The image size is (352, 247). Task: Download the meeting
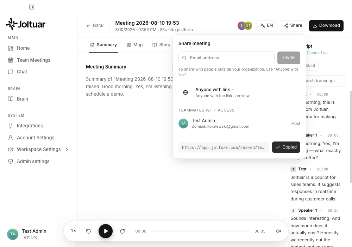point(326,25)
